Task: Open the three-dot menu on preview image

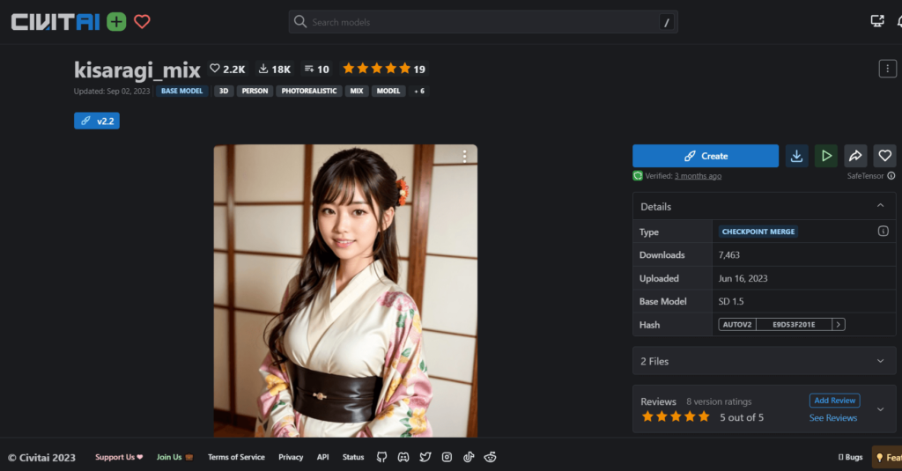Action: (x=464, y=157)
